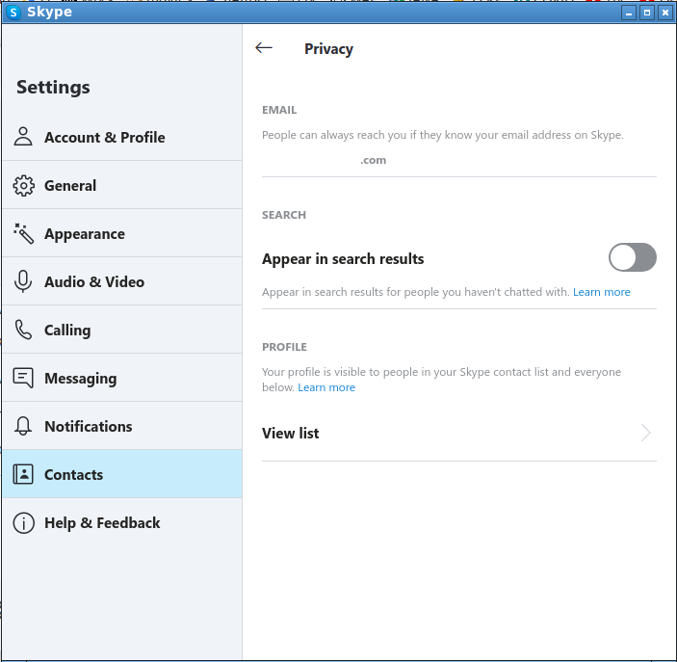Close the Skype window
Image resolution: width=677 pixels, height=662 pixels.
coord(664,13)
